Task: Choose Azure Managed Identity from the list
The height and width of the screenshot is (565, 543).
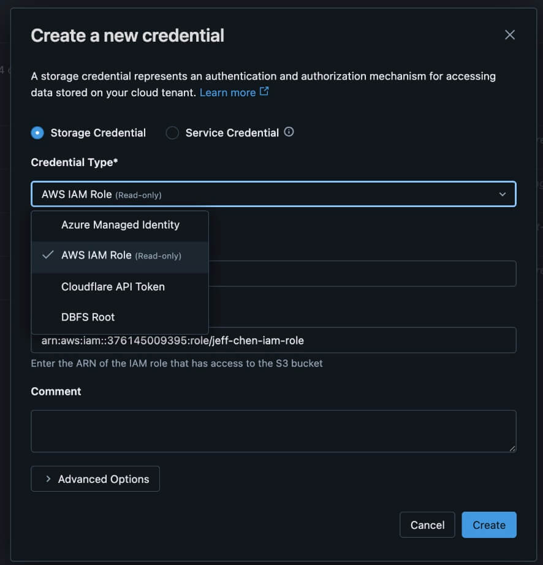Action: (120, 225)
